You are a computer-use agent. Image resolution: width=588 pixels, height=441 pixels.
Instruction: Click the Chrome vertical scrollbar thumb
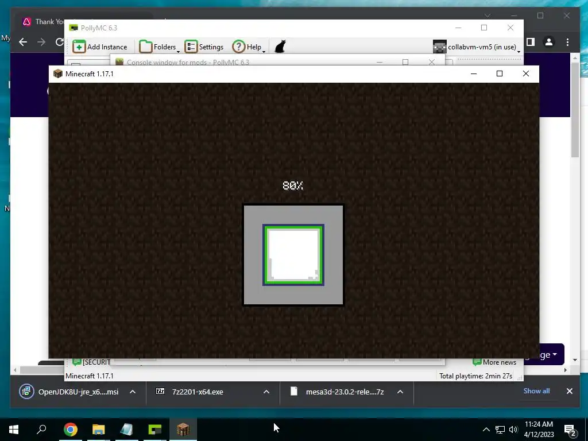pyautogui.click(x=575, y=110)
